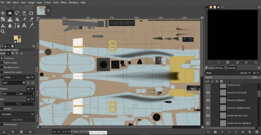Choose the Zoom magnifier tool
This screenshot has width=261, height=135.
pyautogui.click(x=3, y=31)
